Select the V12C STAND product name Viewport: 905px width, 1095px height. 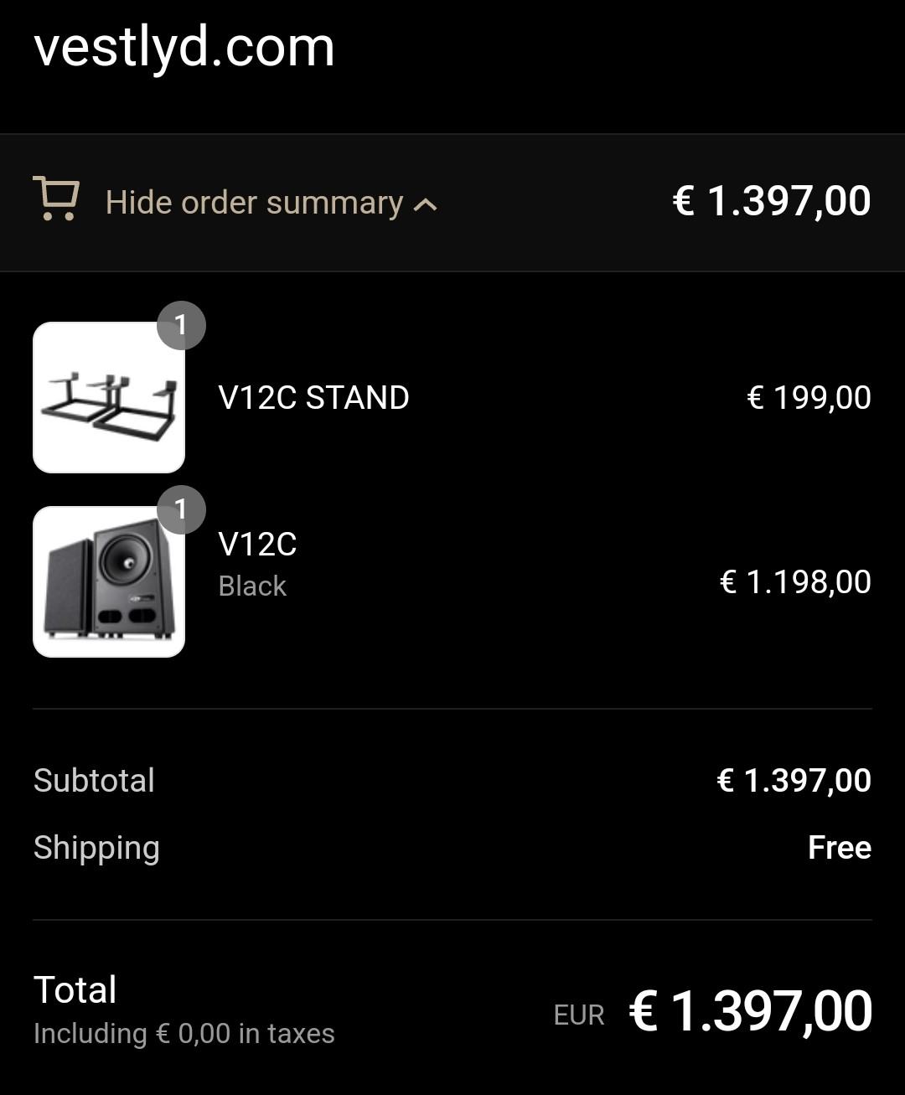click(313, 398)
